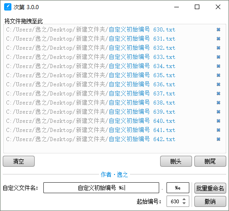Increase 起始编号 with the up arrow

pos(184,199)
